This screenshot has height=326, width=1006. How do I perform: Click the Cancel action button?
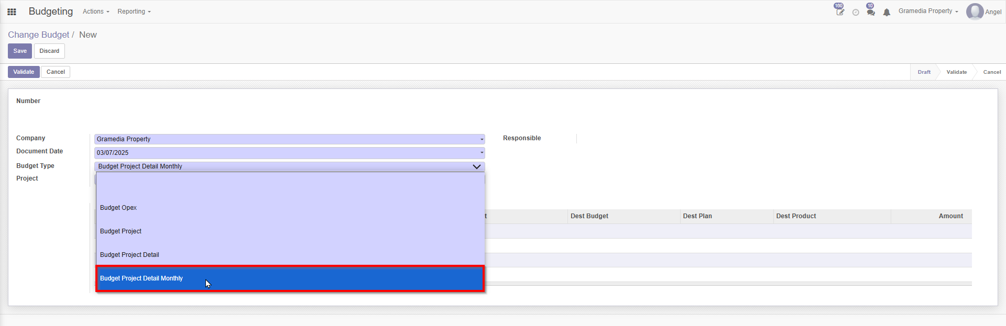56,72
